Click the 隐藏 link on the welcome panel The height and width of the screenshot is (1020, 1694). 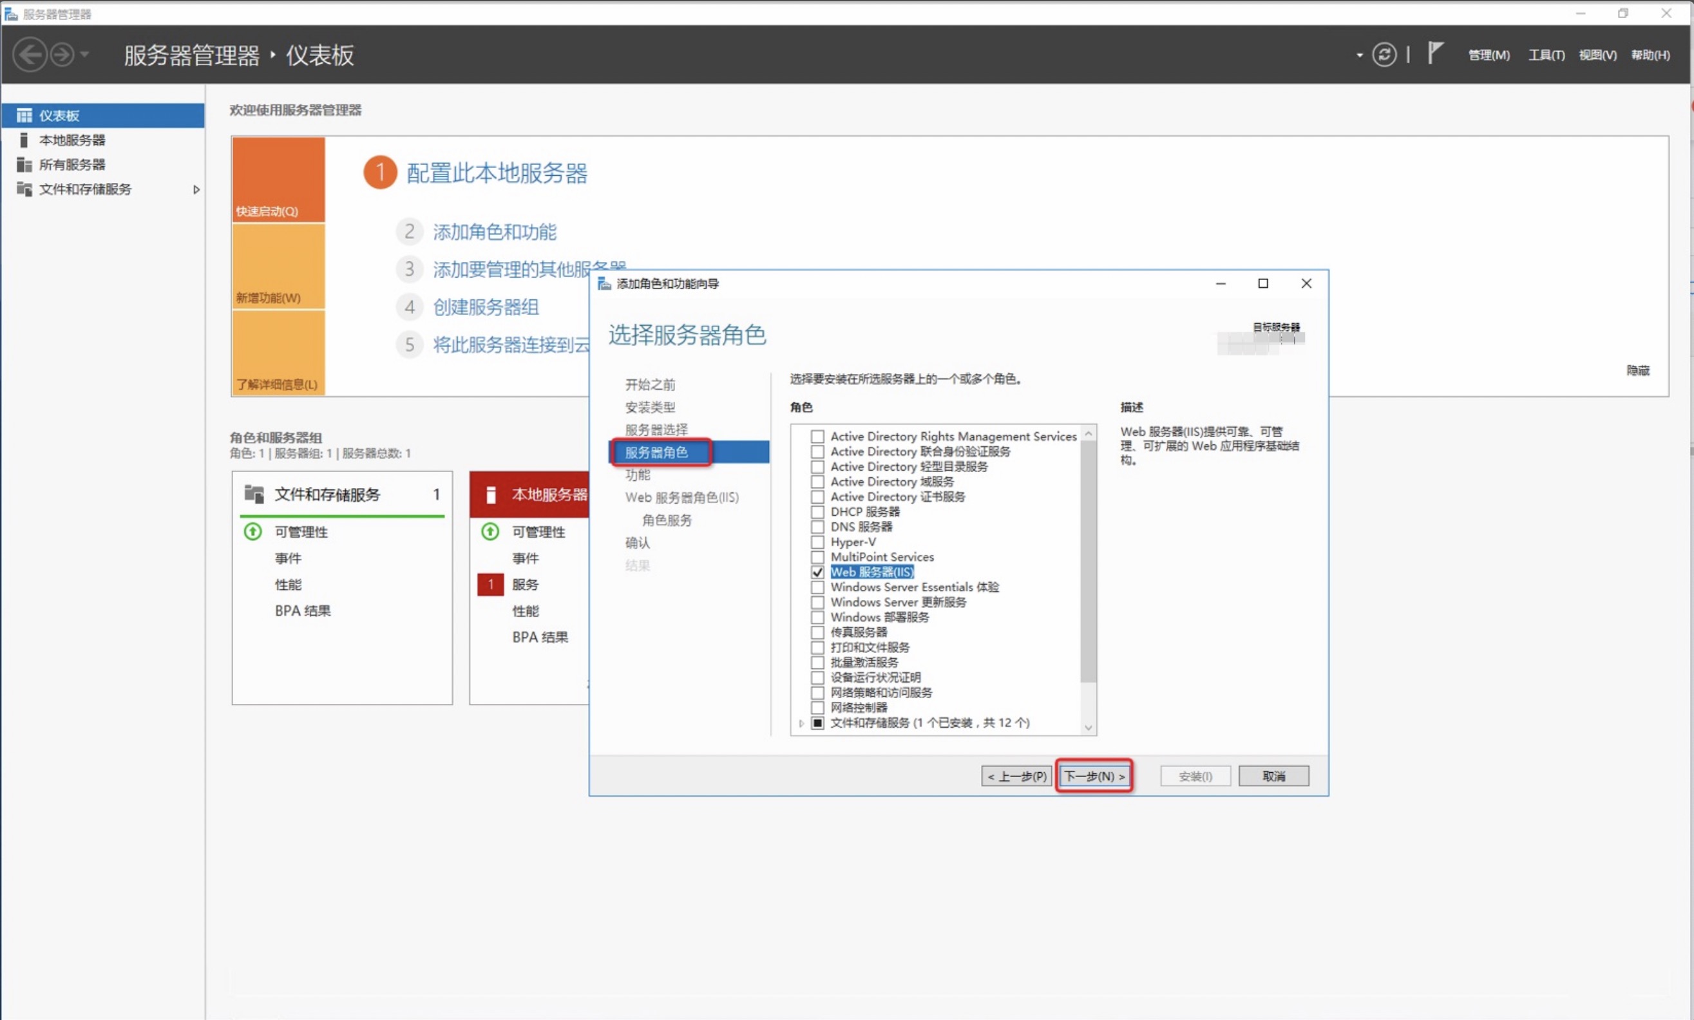pyautogui.click(x=1637, y=370)
